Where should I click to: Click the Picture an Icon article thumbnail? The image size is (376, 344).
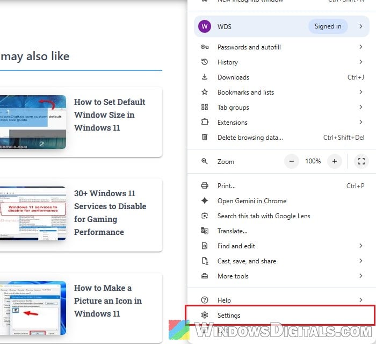click(33, 308)
